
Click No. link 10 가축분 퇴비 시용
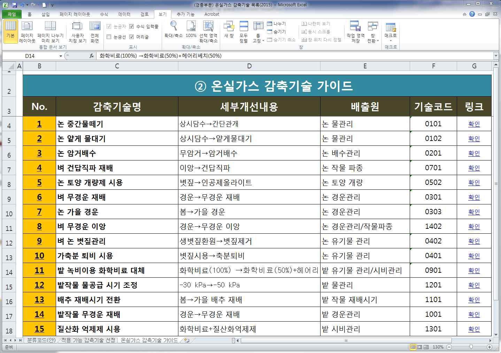39,256
